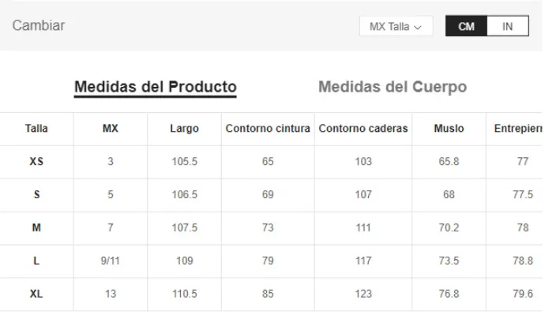Screen dimensions: 545x312
Task: Open the MX Talla size dropdown
Action: (x=397, y=26)
